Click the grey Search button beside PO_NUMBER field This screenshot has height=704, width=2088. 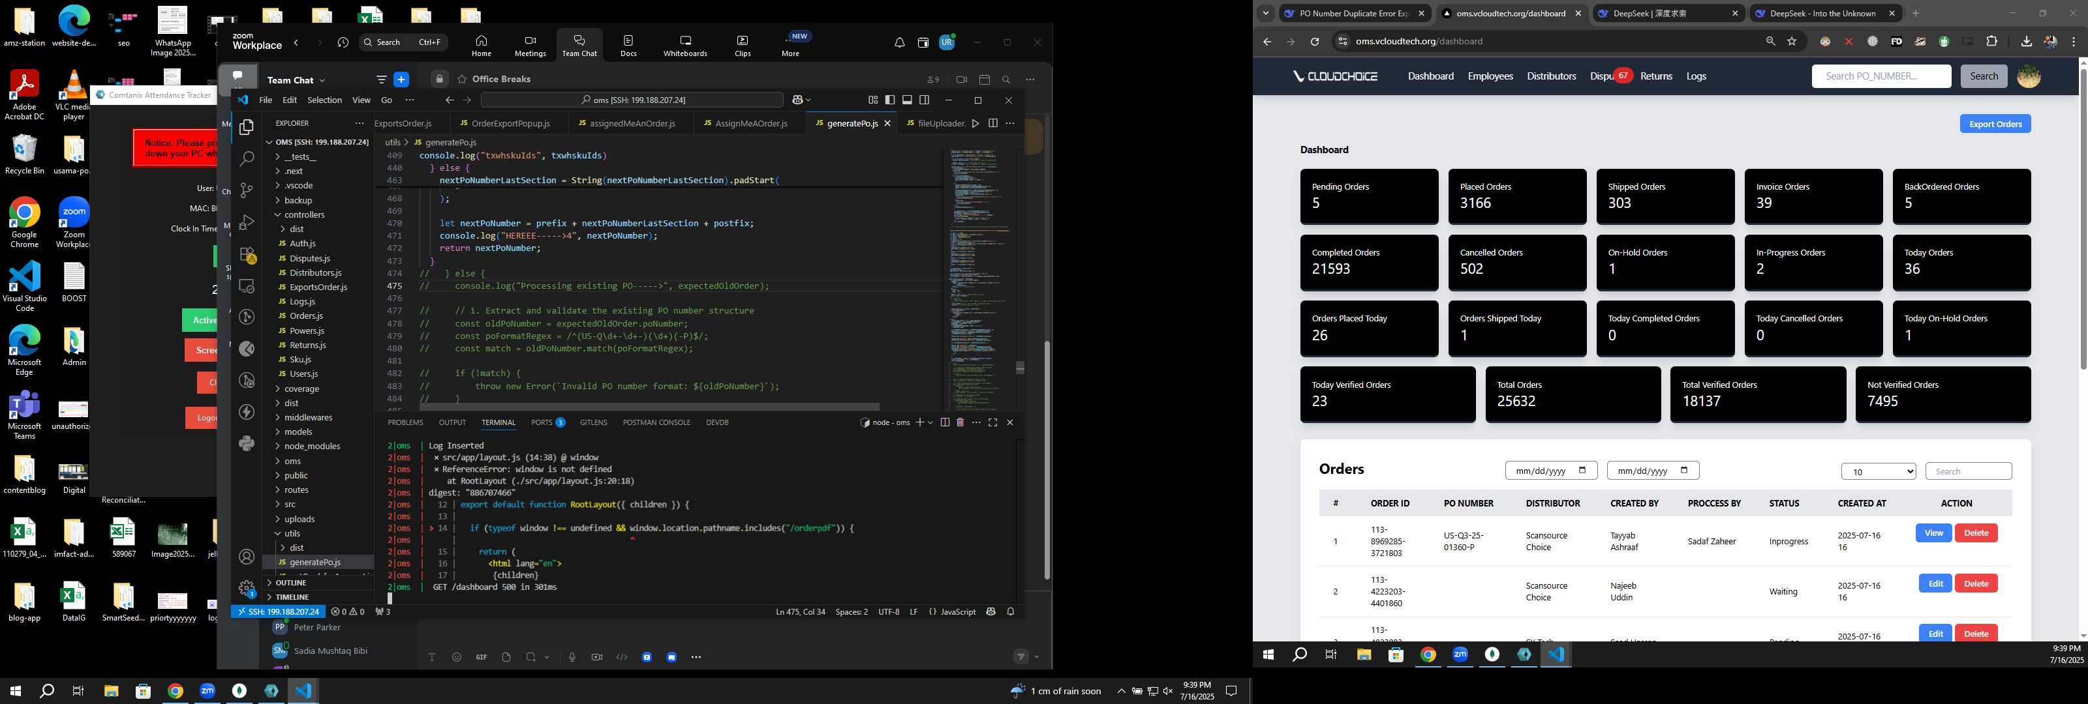[x=1984, y=77]
